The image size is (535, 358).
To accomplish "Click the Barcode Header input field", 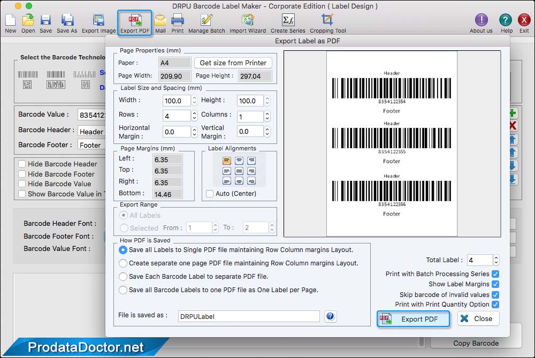I will tap(91, 132).
